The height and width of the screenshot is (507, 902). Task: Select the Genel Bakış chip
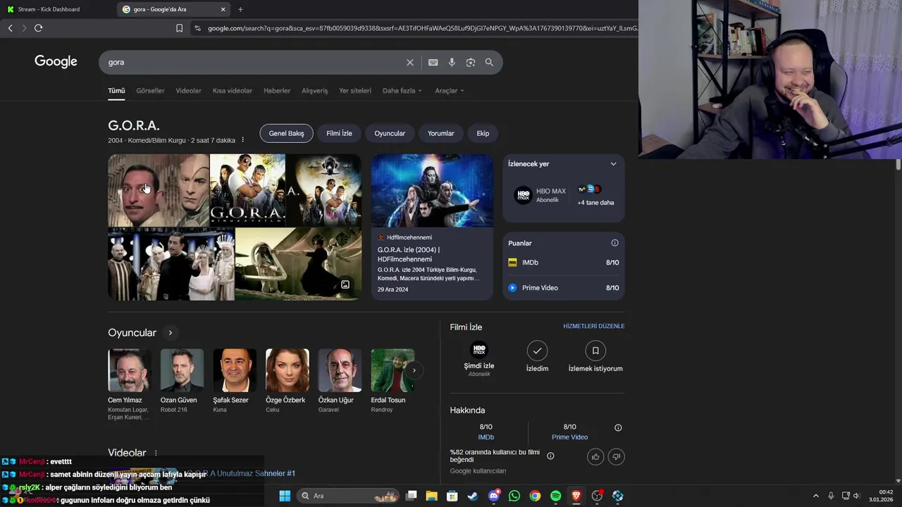pyautogui.click(x=286, y=133)
